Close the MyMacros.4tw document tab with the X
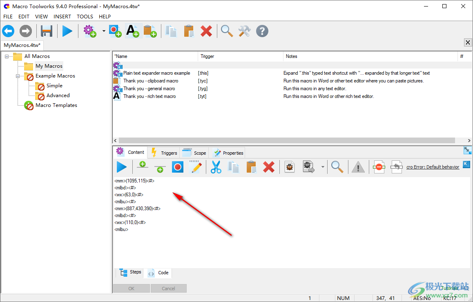473x302 pixels. pyautogui.click(x=468, y=42)
